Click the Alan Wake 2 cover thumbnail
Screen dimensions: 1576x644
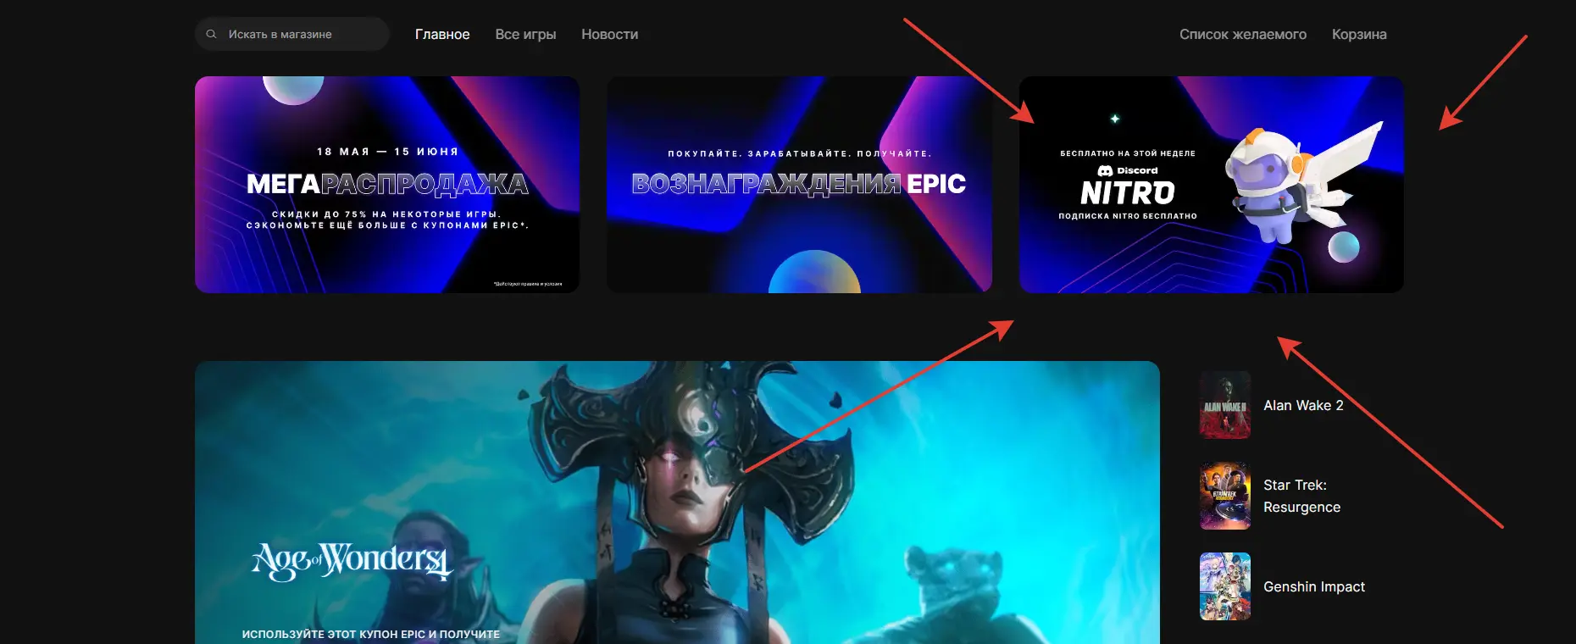pos(1225,405)
